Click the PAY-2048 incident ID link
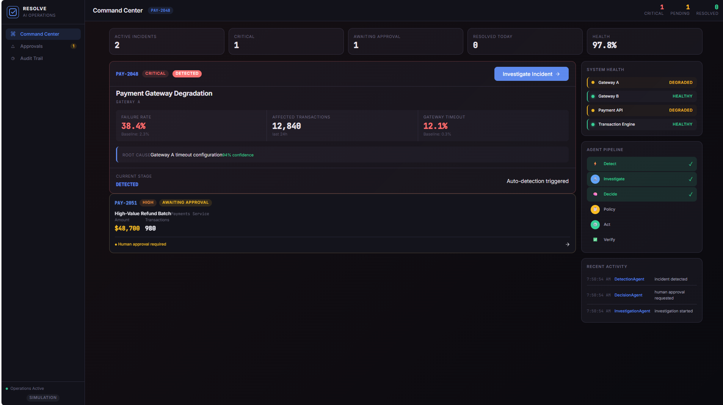Image resolution: width=723 pixels, height=405 pixels. pos(127,74)
